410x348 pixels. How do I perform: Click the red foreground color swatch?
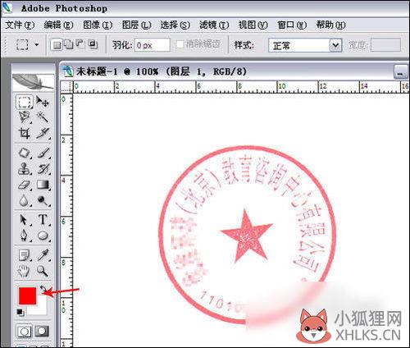click(27, 295)
